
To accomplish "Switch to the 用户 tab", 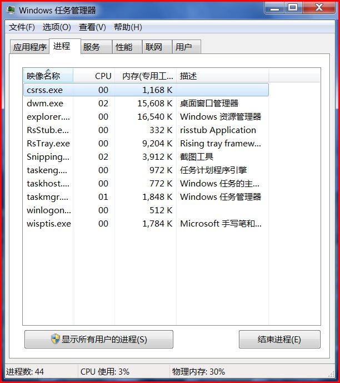I will [x=187, y=47].
